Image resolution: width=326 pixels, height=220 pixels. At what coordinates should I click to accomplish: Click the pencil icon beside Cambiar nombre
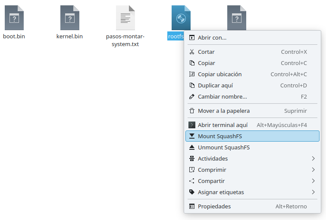click(x=192, y=97)
